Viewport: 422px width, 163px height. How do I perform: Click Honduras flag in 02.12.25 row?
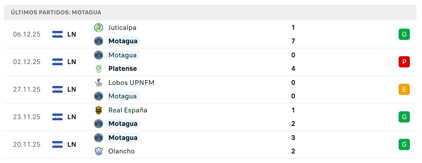point(57,62)
